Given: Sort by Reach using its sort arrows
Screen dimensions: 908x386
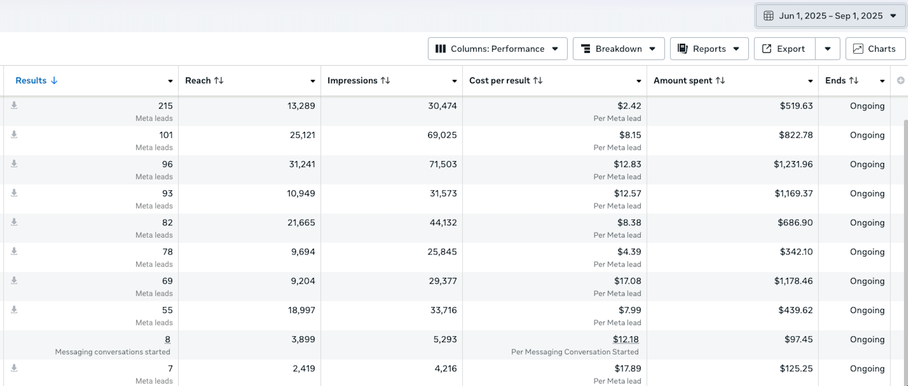Looking at the screenshot, I should coord(219,81).
